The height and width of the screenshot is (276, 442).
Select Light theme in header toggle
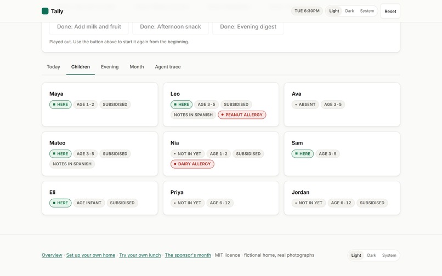pyautogui.click(x=334, y=11)
